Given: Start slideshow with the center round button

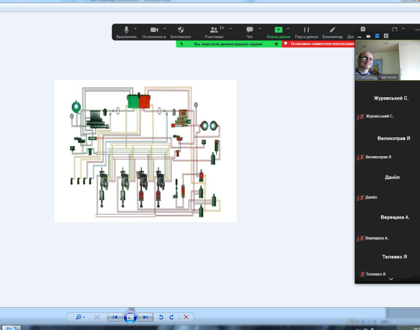Looking at the screenshot, I should point(130,317).
